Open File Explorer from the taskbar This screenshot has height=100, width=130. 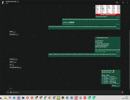(5, 98)
